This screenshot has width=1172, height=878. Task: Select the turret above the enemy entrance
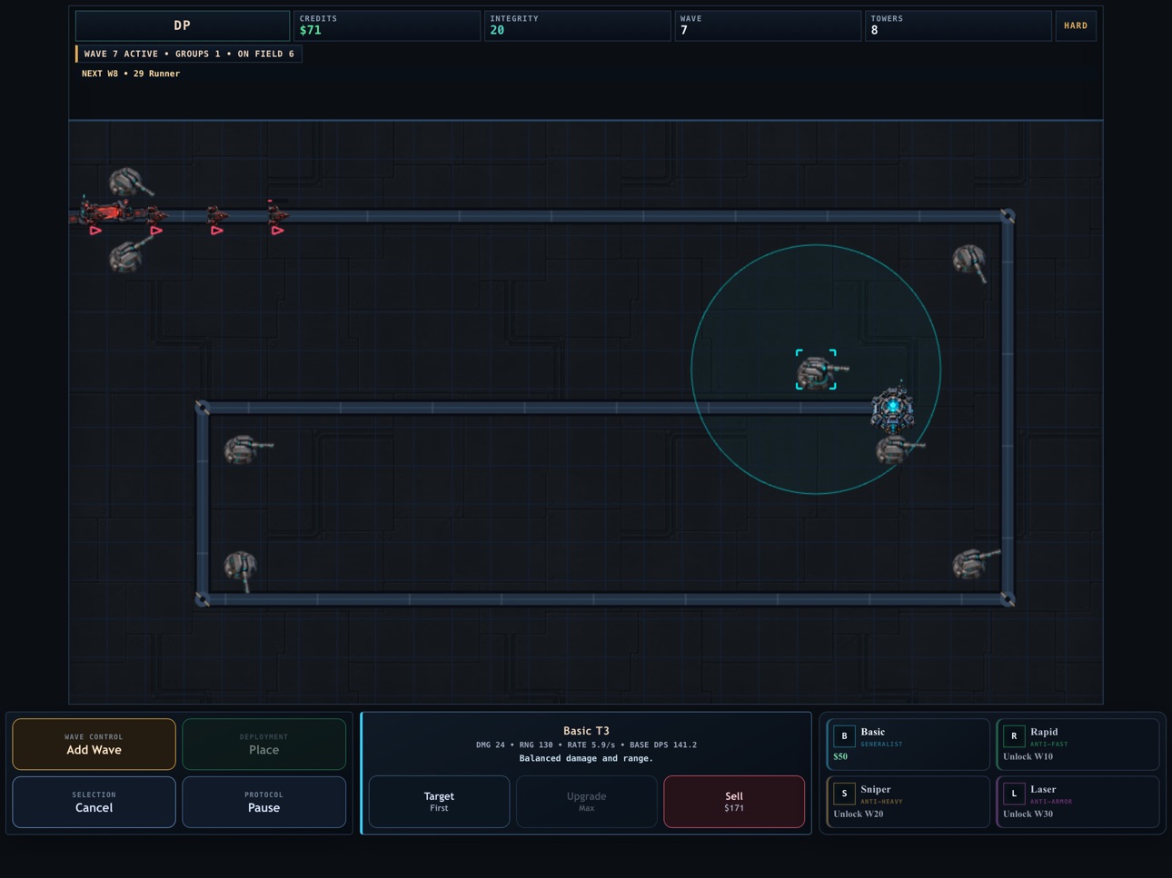tap(128, 183)
